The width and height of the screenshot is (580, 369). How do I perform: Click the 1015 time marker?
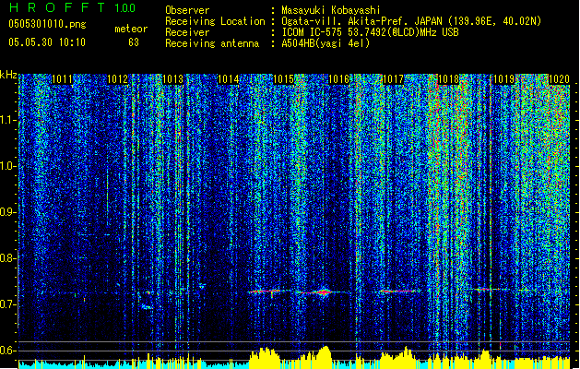(x=283, y=79)
